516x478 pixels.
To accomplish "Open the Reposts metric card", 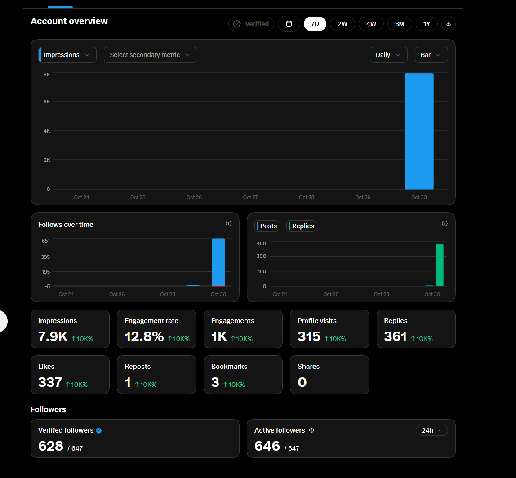I will tap(156, 375).
